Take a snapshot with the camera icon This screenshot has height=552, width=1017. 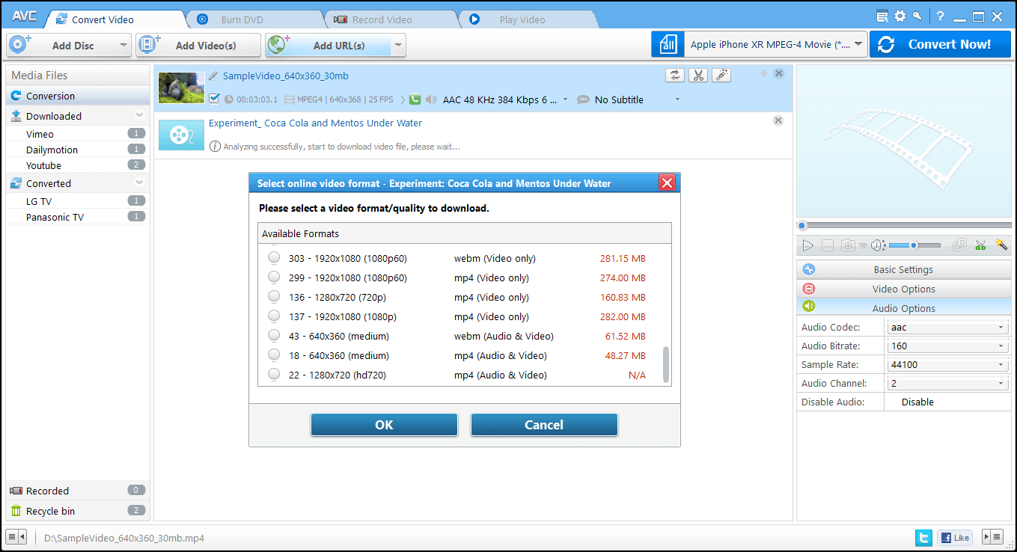(x=848, y=245)
